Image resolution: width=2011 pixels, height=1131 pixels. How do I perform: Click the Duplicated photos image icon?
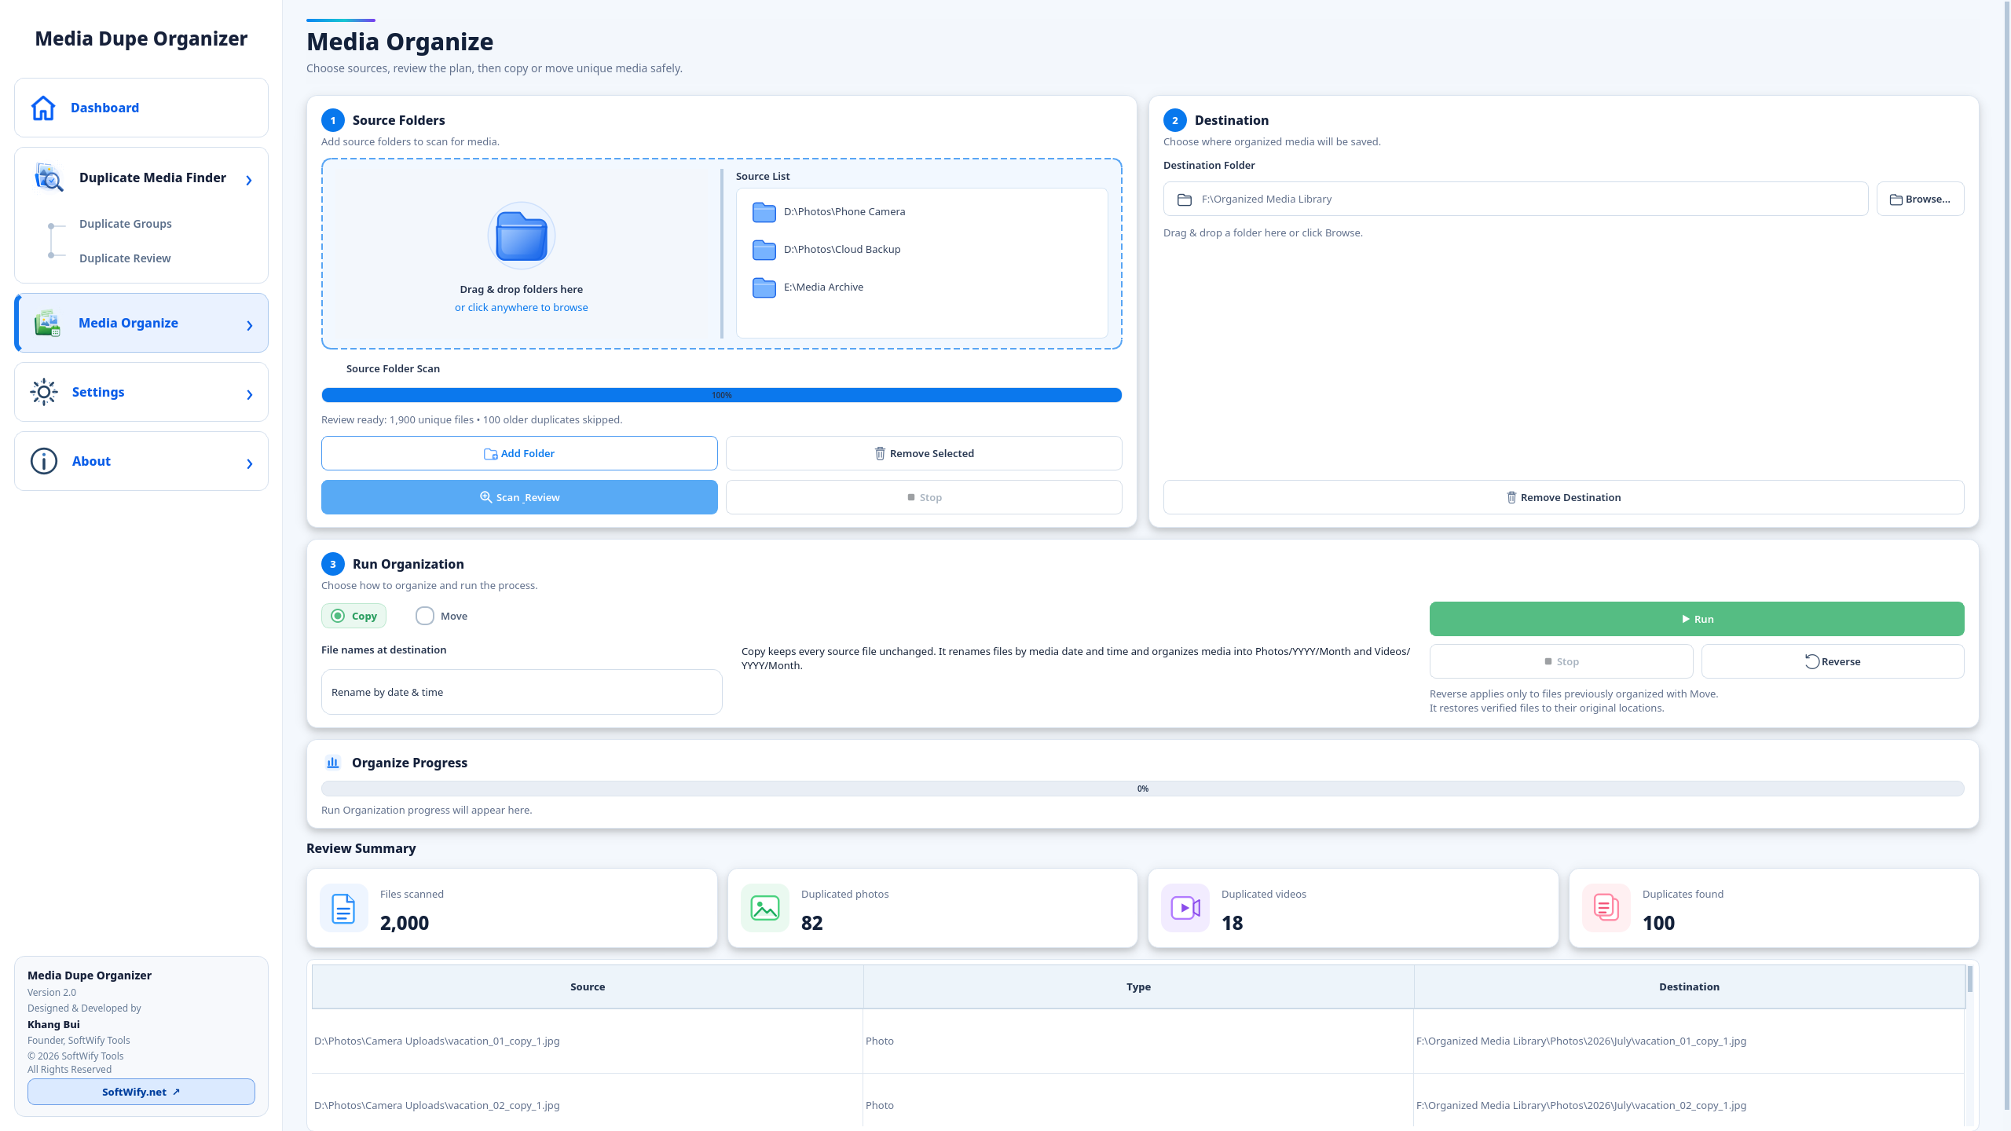tap(765, 908)
